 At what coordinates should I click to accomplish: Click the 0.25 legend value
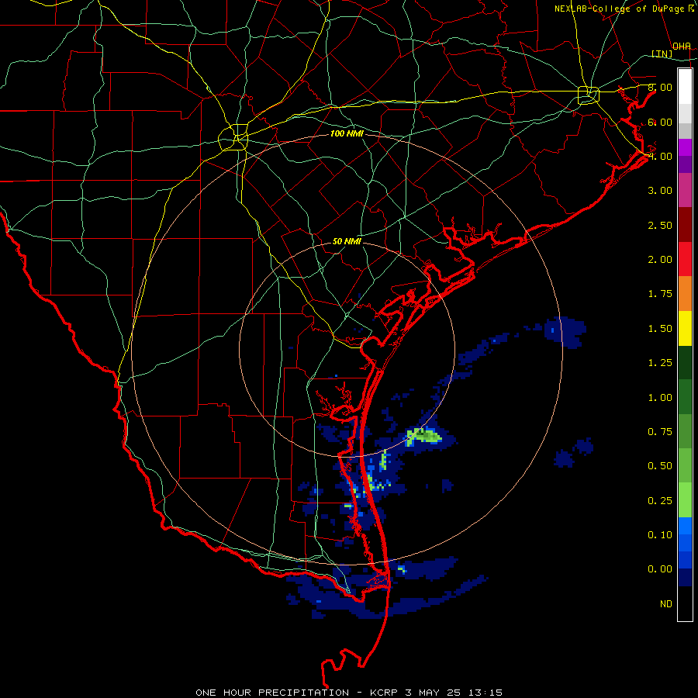(x=660, y=501)
